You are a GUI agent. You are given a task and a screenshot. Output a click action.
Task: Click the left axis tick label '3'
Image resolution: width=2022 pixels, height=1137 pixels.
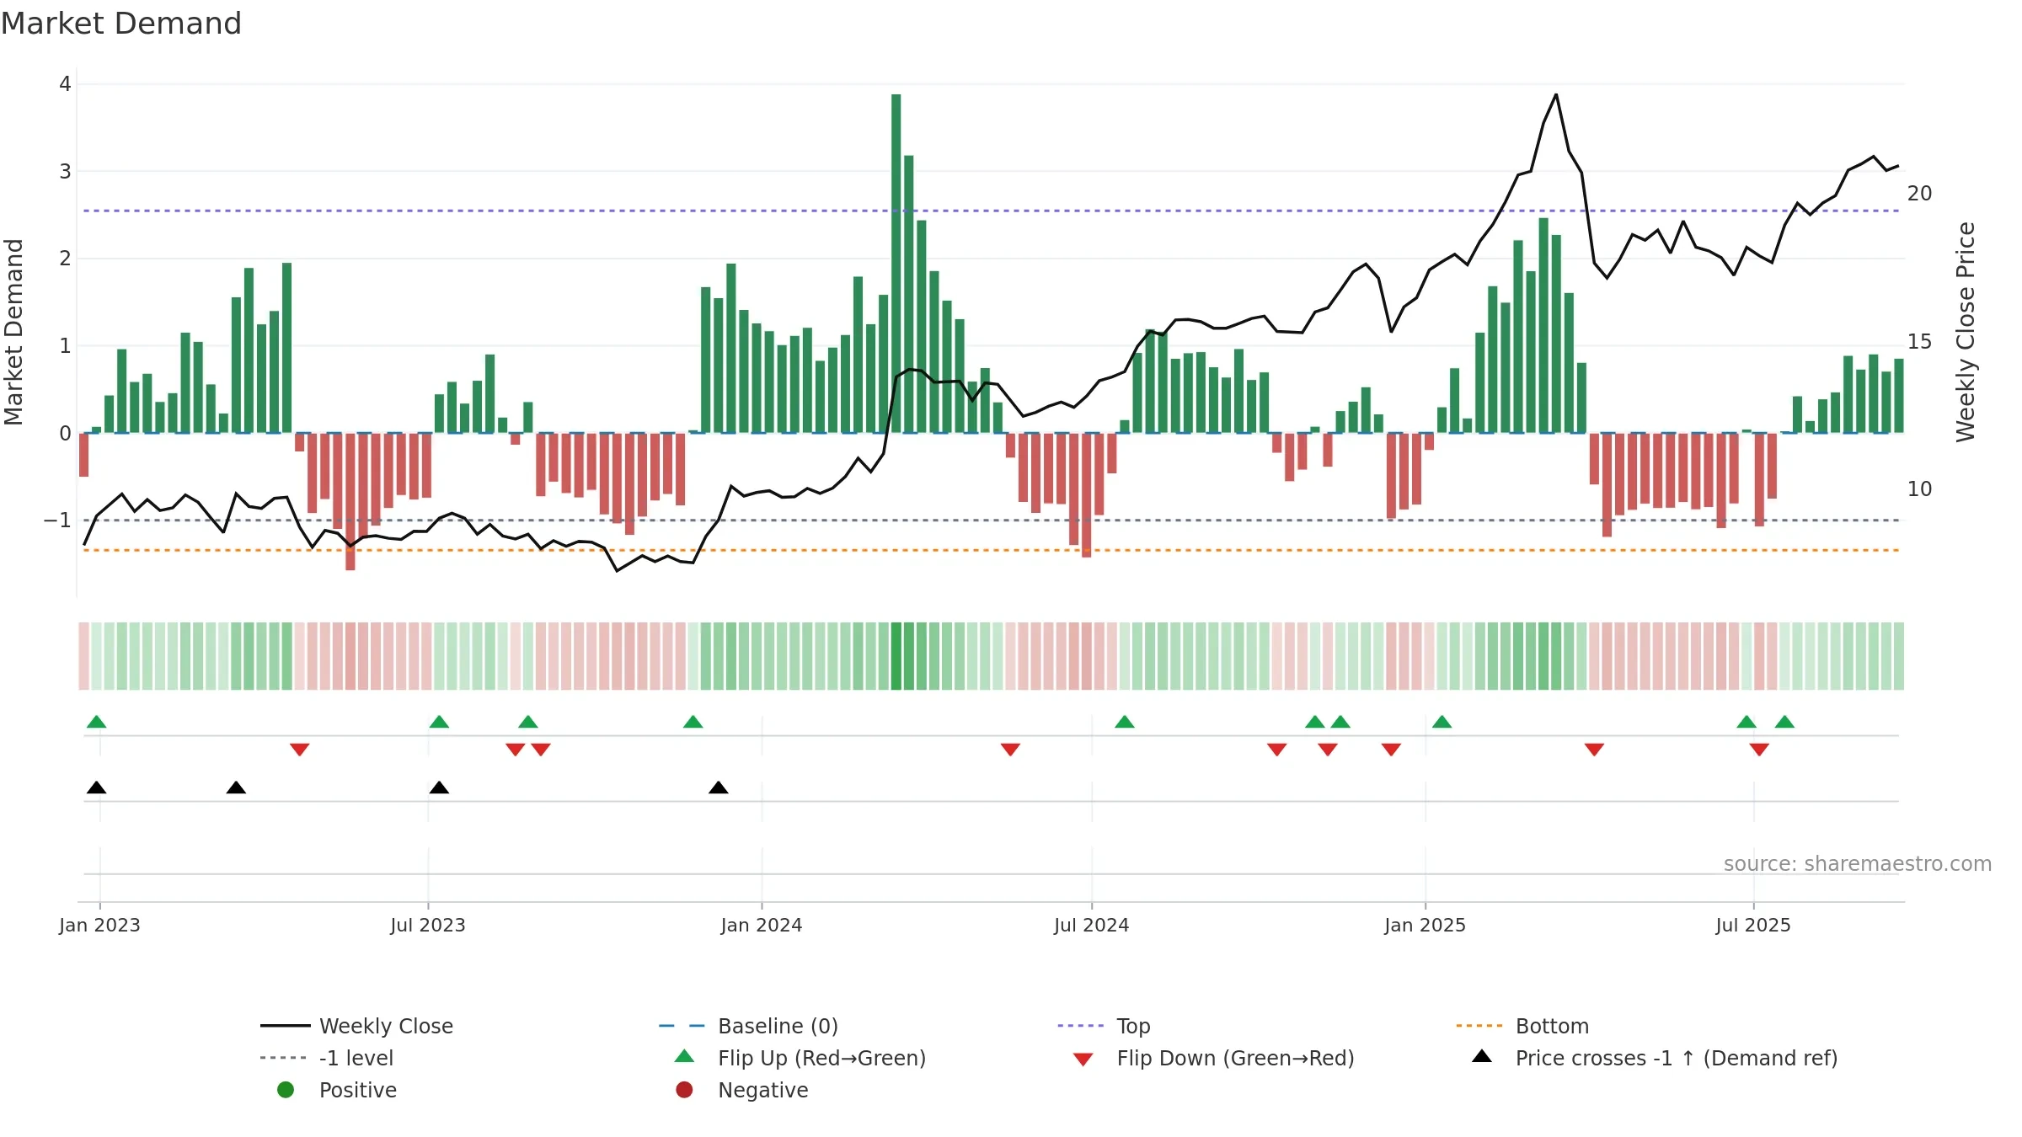point(65,172)
